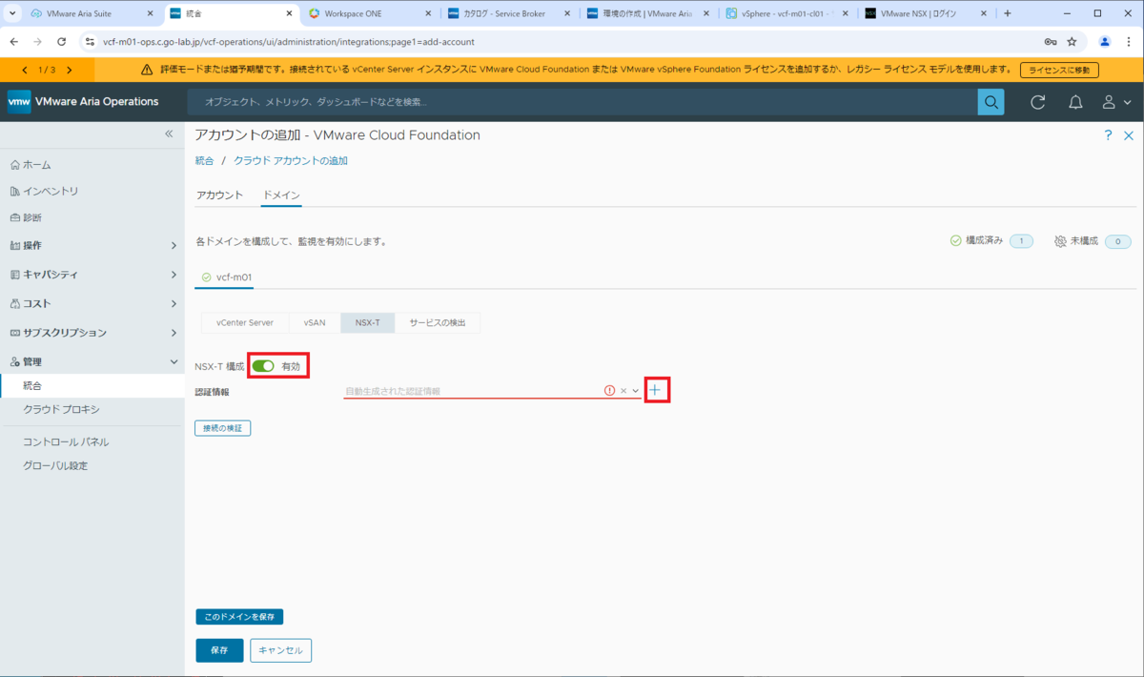Screen dimensions: 1144x677
Task: Open the credential dropdown arrow
Action: coord(636,391)
